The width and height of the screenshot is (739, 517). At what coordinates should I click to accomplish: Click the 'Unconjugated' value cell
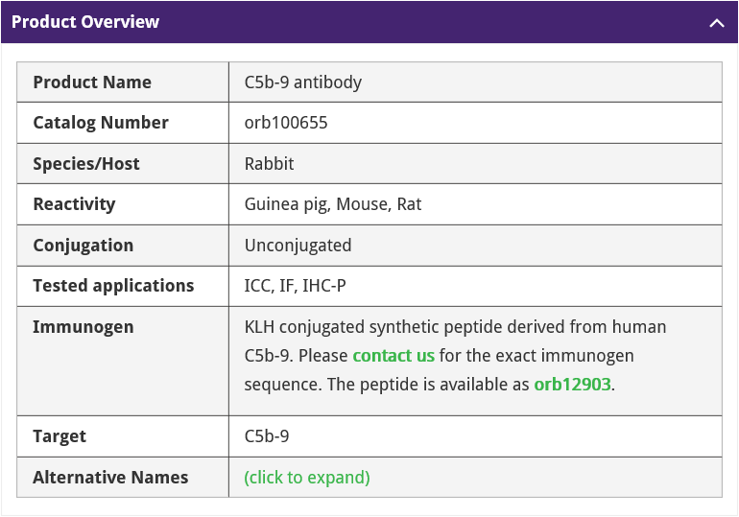click(x=298, y=246)
